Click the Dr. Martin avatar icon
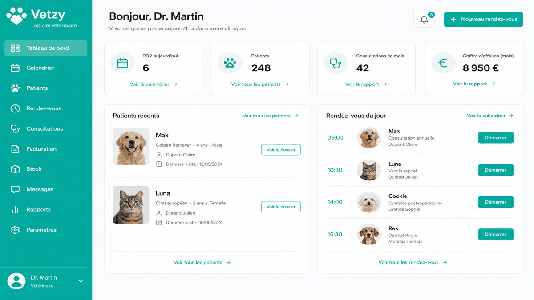 click(x=16, y=281)
